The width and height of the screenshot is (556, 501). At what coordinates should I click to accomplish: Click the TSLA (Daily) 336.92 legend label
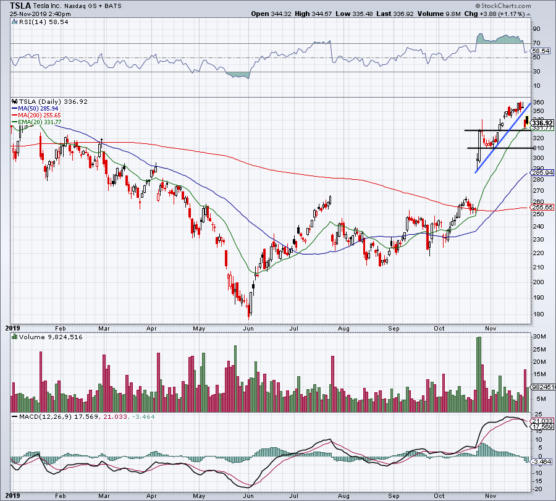[53, 101]
